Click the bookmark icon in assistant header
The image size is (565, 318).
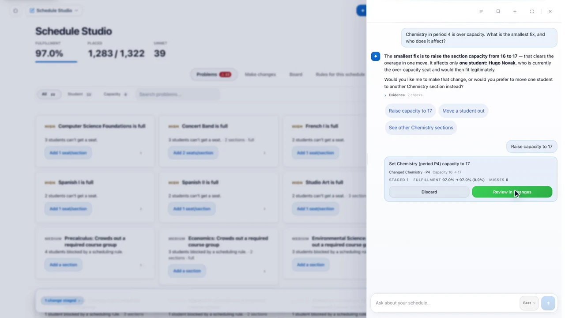(x=498, y=11)
